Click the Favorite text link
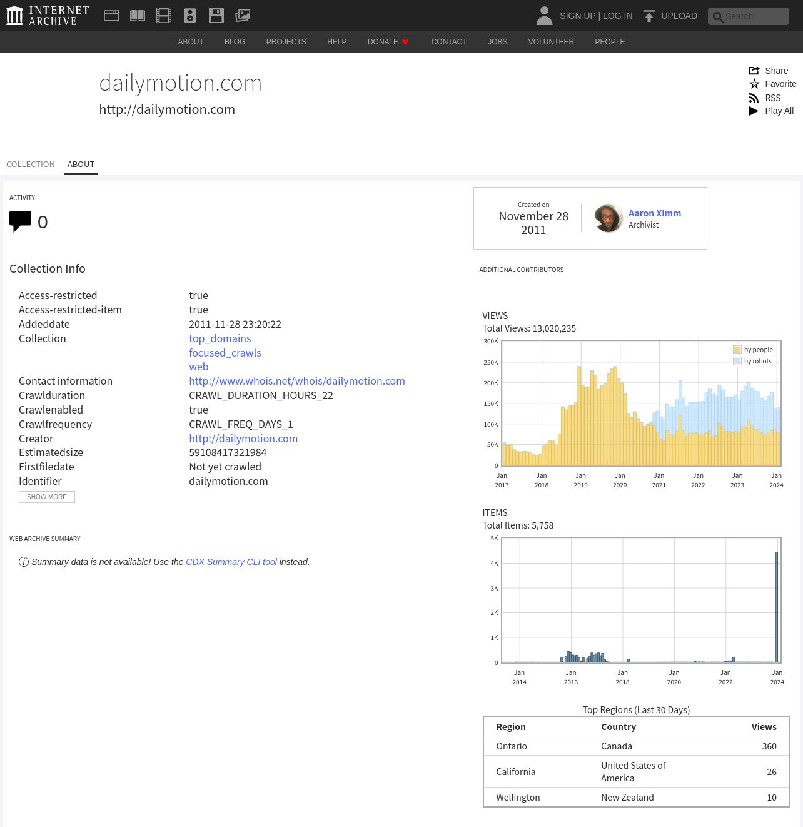Image resolution: width=803 pixels, height=827 pixels. (x=781, y=84)
